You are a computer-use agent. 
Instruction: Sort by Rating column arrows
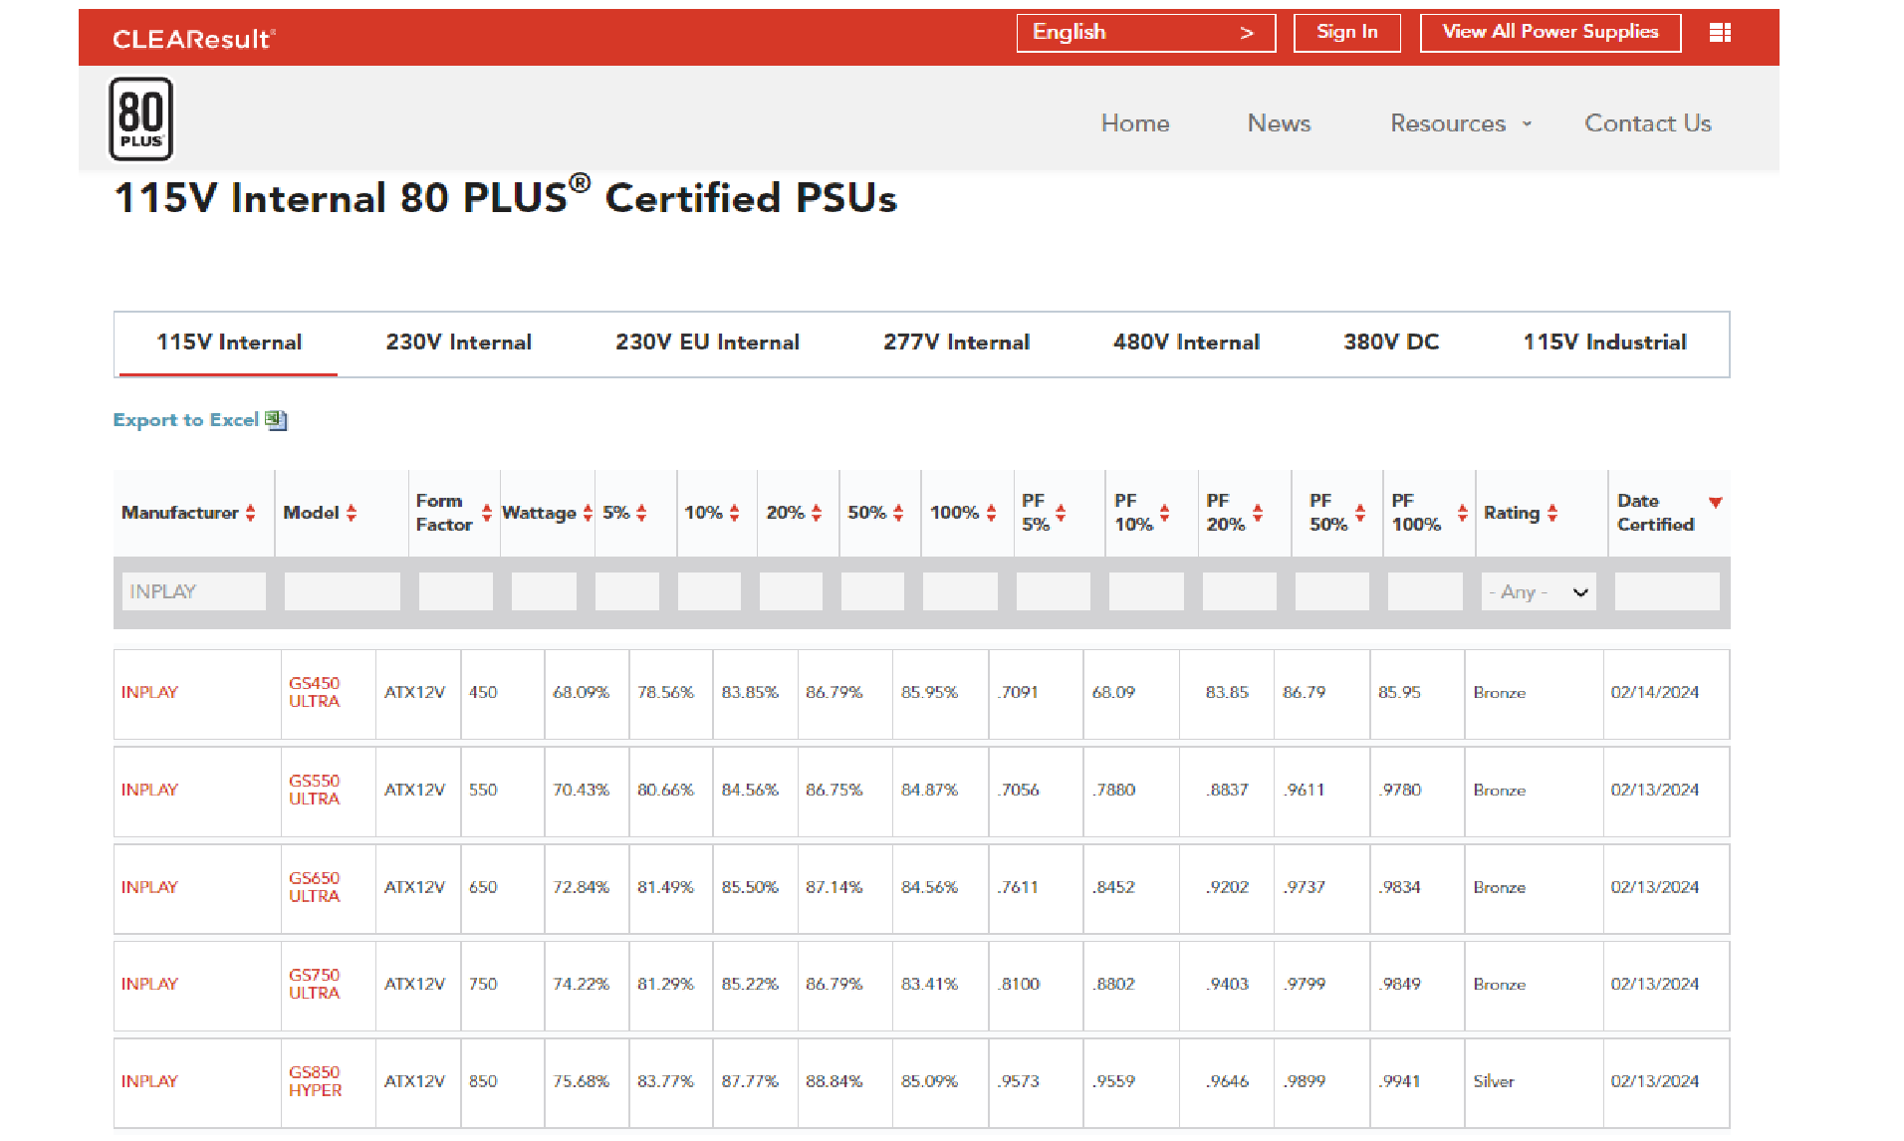click(1552, 513)
